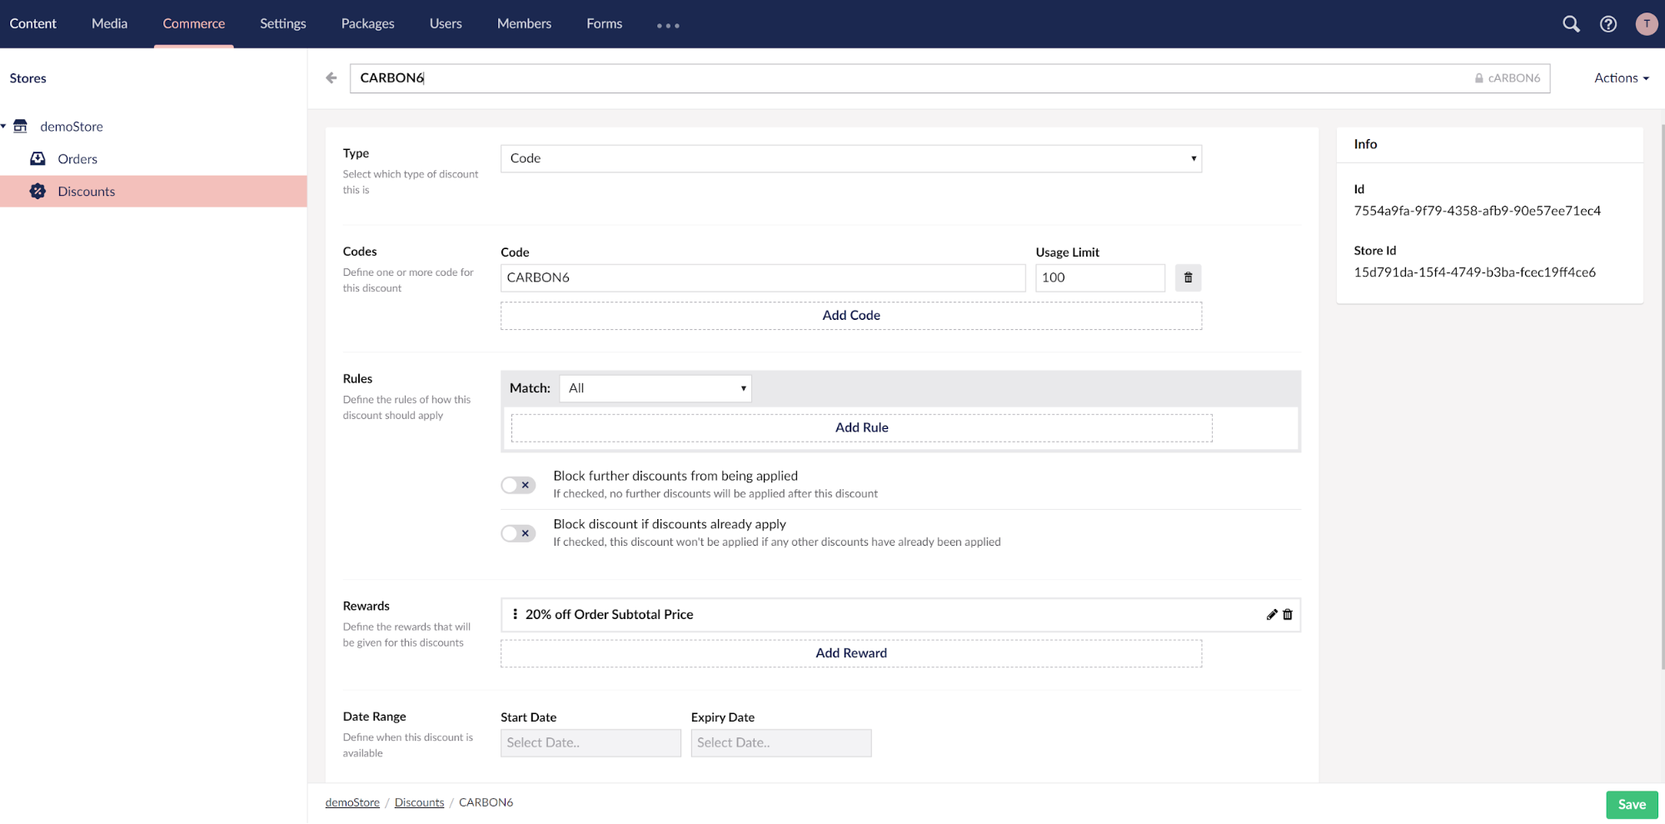
Task: Toggle Block discount if discounts already apply
Action: [x=518, y=533]
